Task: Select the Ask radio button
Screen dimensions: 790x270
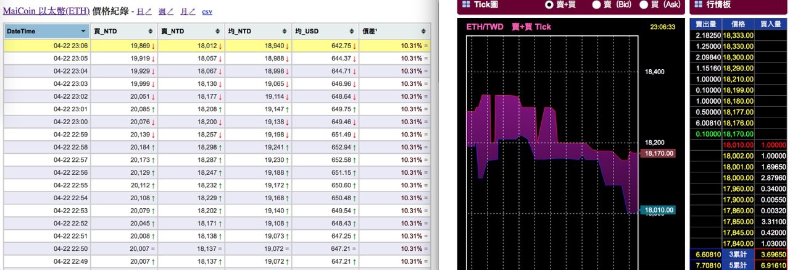Action: [644, 4]
